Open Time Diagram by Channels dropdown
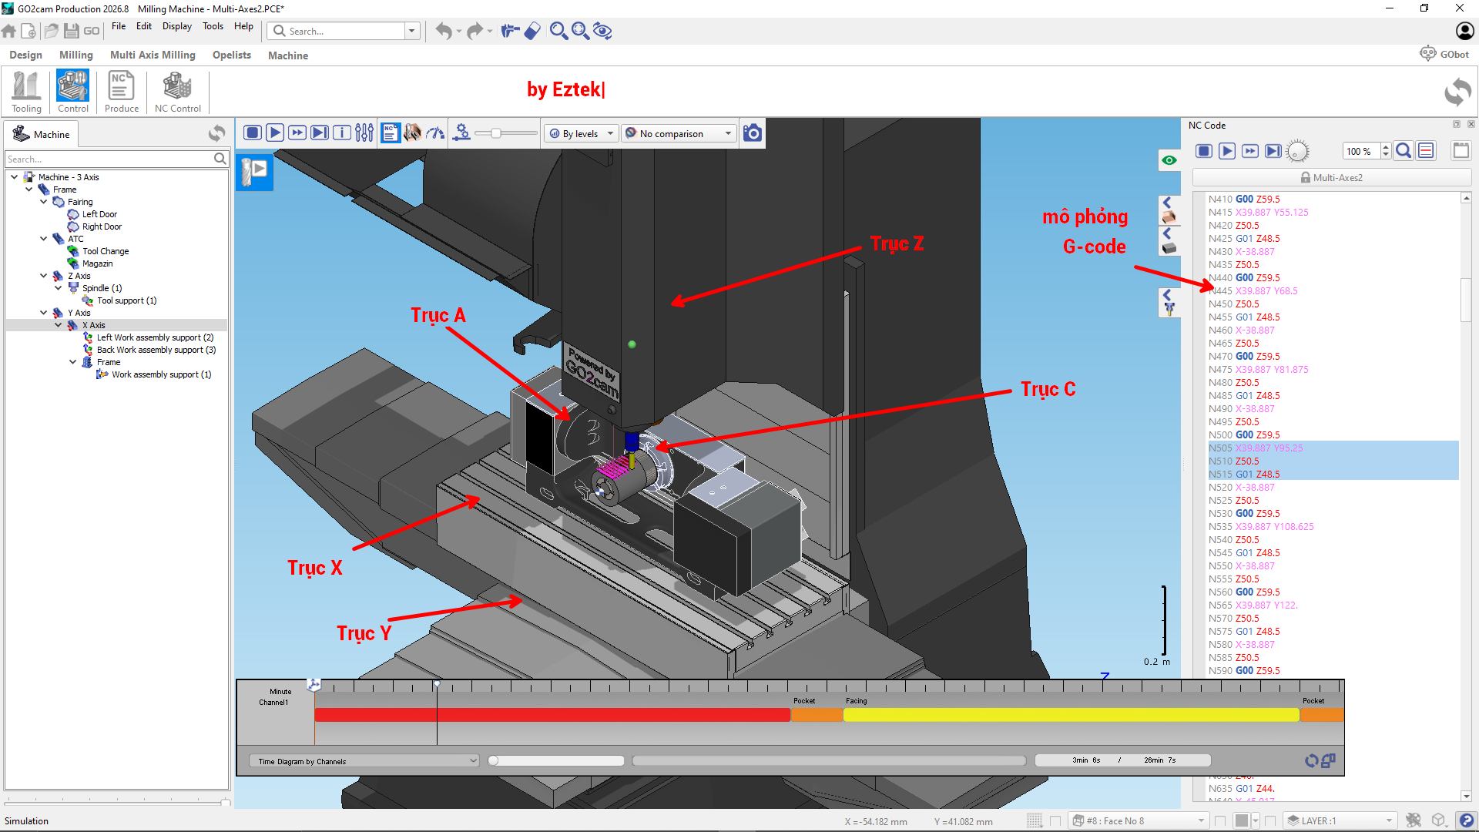The height and width of the screenshot is (832, 1479). pyautogui.click(x=364, y=761)
